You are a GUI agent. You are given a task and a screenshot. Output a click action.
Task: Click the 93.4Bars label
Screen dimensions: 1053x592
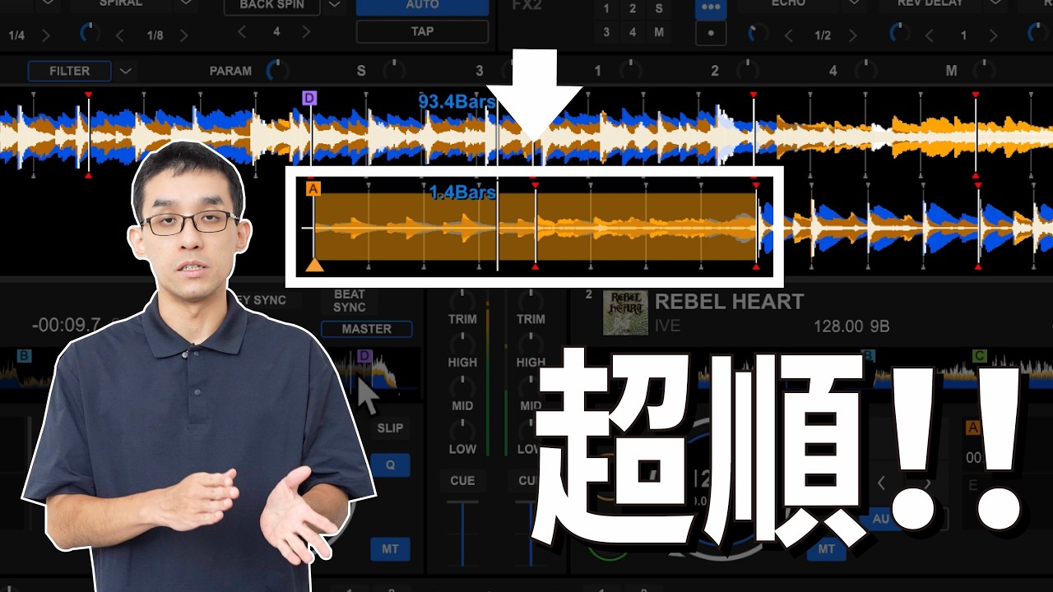click(x=457, y=102)
